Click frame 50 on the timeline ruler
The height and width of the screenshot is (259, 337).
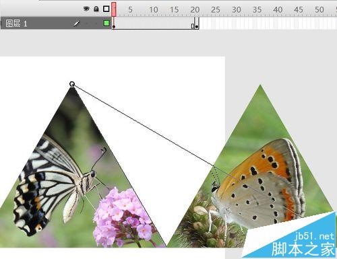pos(319,9)
